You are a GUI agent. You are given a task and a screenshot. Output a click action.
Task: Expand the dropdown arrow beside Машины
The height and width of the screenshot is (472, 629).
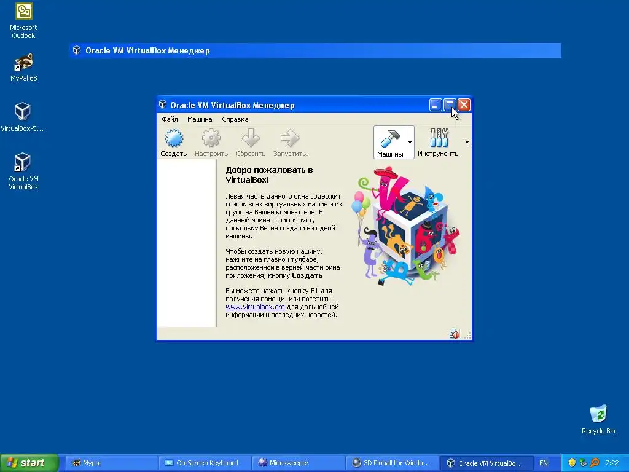[x=410, y=142]
